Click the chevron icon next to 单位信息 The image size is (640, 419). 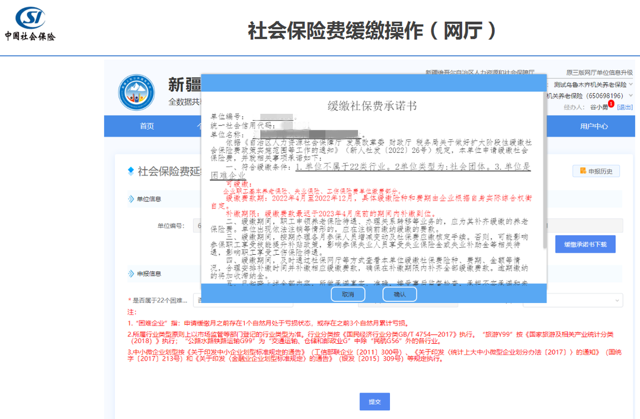point(131,199)
